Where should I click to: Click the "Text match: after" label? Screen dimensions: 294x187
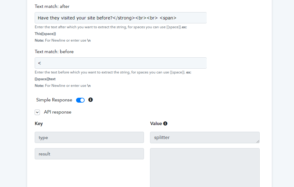pyautogui.click(x=52, y=6)
